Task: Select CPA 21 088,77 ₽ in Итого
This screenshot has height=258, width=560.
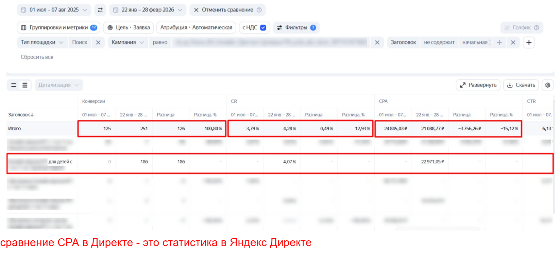Action: coord(432,128)
